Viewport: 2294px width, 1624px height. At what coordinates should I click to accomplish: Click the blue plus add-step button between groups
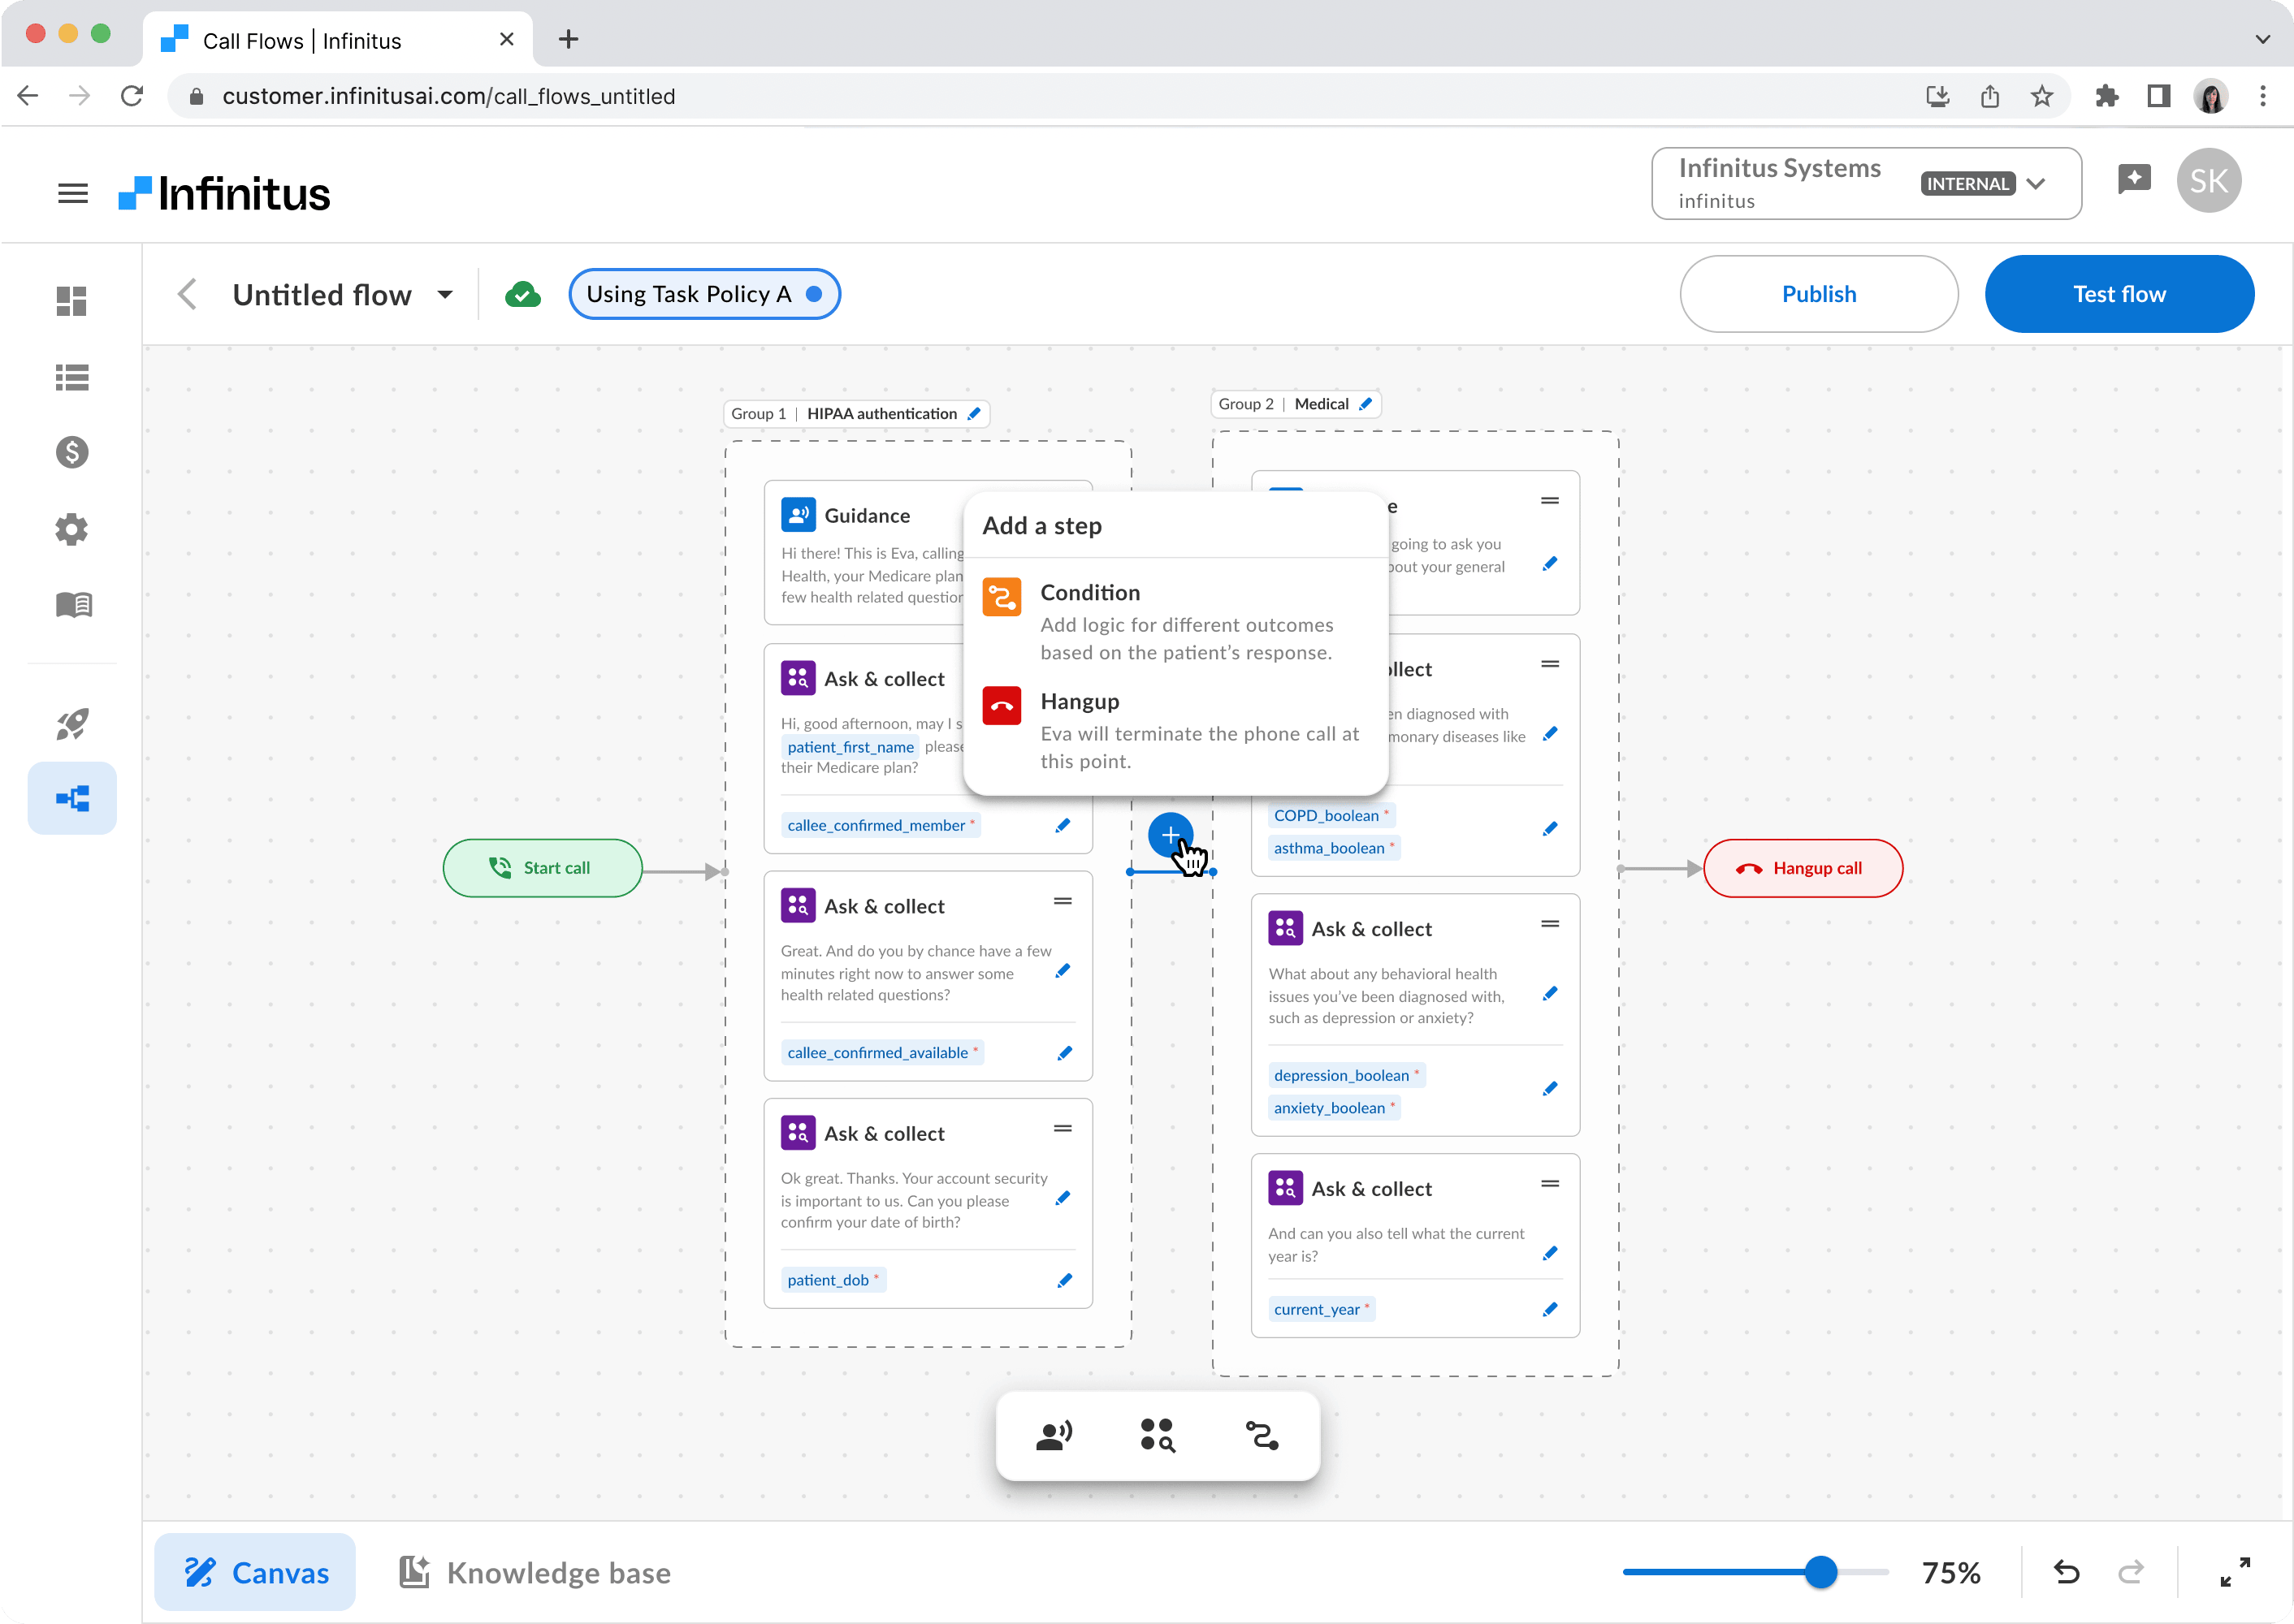pyautogui.click(x=1170, y=835)
